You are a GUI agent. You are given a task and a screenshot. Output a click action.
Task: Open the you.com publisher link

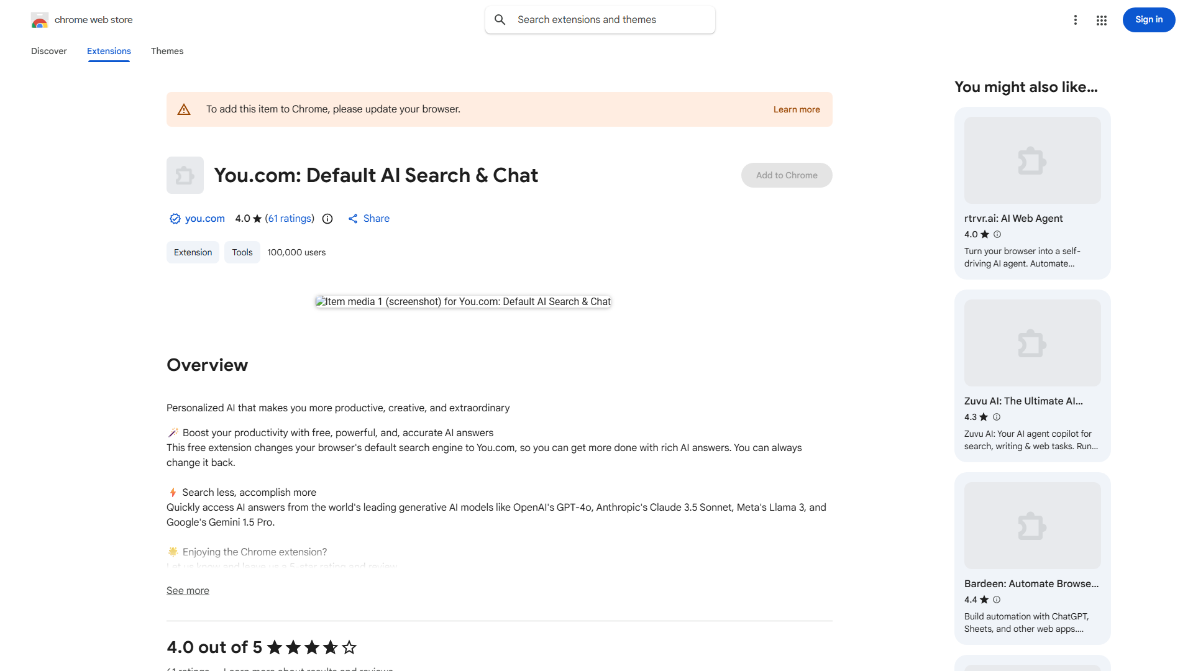click(204, 219)
